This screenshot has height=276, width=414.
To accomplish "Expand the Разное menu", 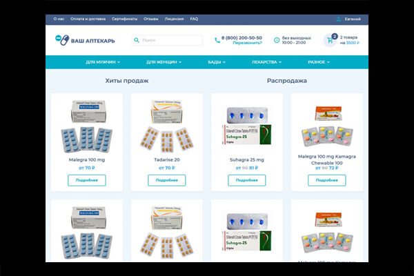I will [319, 62].
